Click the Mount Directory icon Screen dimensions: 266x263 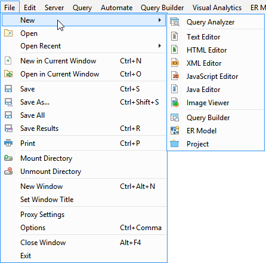click(x=8, y=158)
